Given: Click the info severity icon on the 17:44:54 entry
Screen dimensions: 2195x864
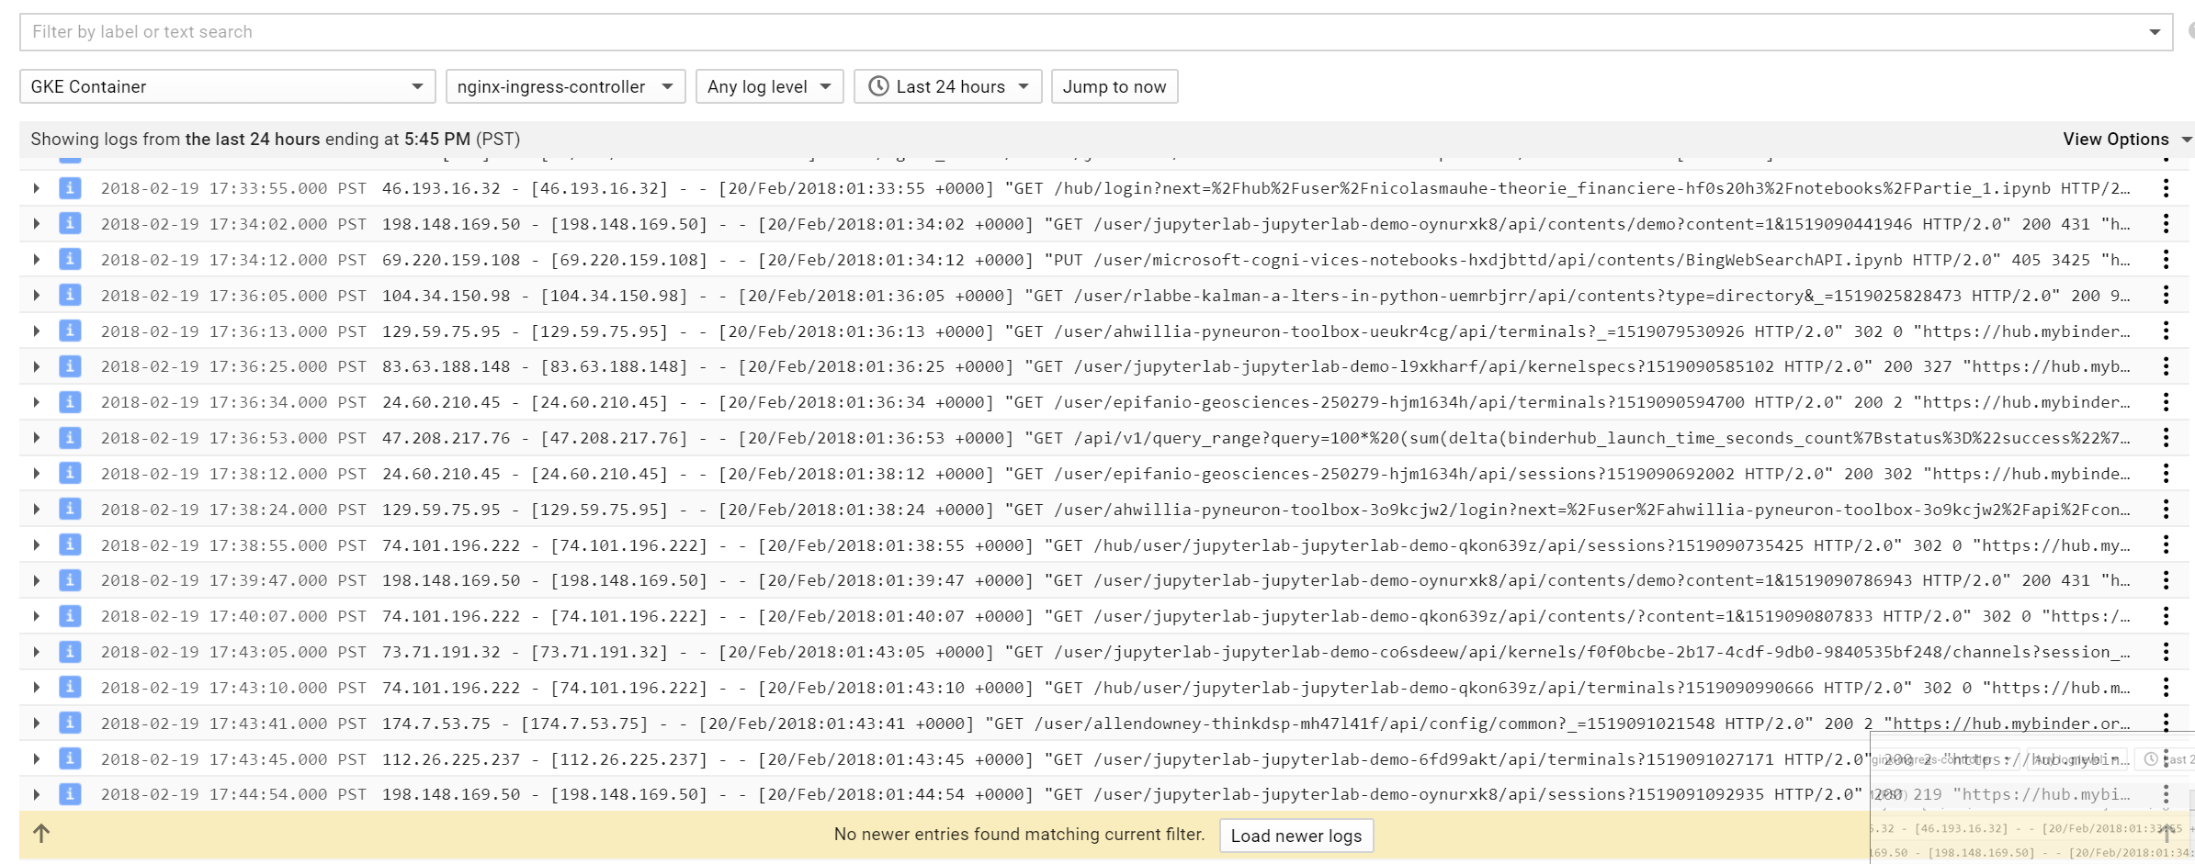Looking at the screenshot, I should click(69, 793).
